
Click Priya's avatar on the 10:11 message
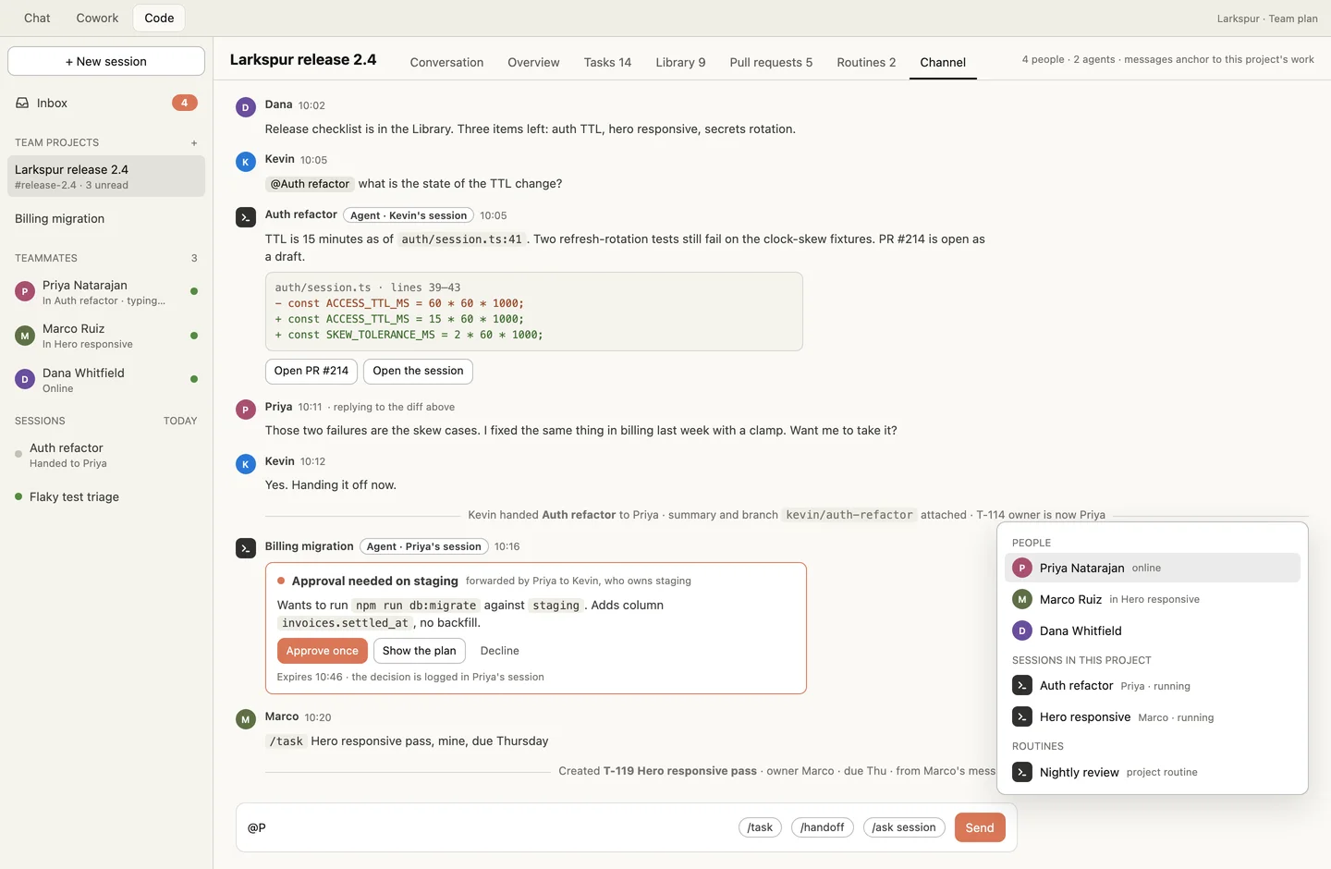coord(246,410)
